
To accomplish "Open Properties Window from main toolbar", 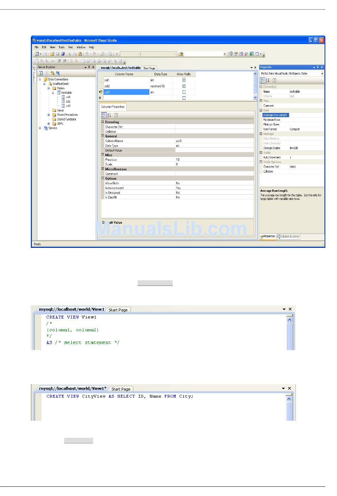I will 236,54.
